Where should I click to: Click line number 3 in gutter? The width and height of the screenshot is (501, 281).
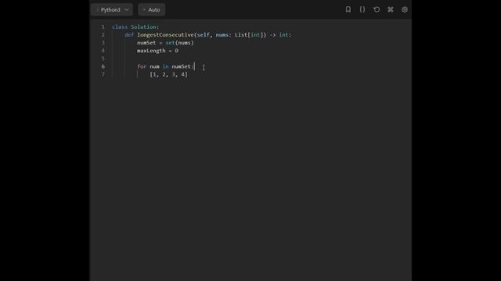tap(103, 43)
